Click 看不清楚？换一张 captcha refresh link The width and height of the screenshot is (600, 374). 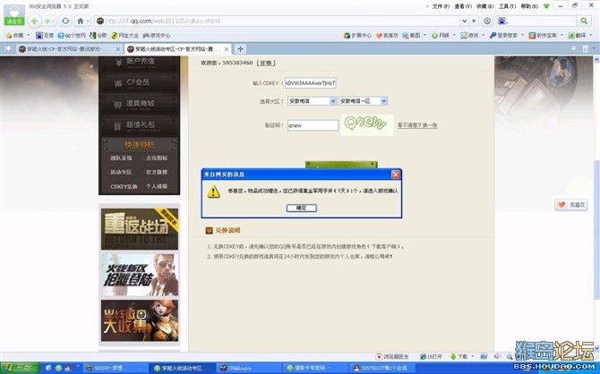click(x=417, y=125)
